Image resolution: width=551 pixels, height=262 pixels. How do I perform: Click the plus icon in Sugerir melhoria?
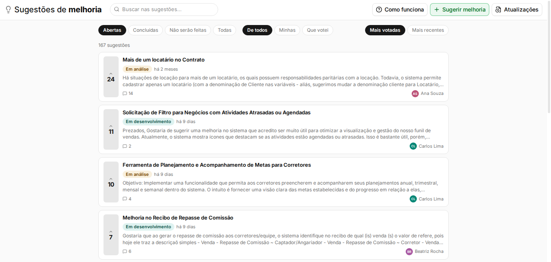tap(437, 10)
